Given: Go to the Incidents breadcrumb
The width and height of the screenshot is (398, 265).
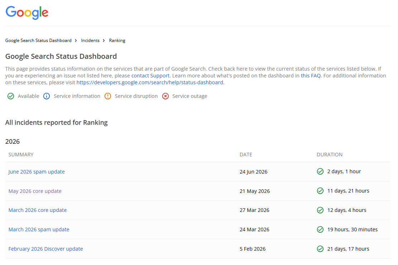Looking at the screenshot, I should pos(90,41).
